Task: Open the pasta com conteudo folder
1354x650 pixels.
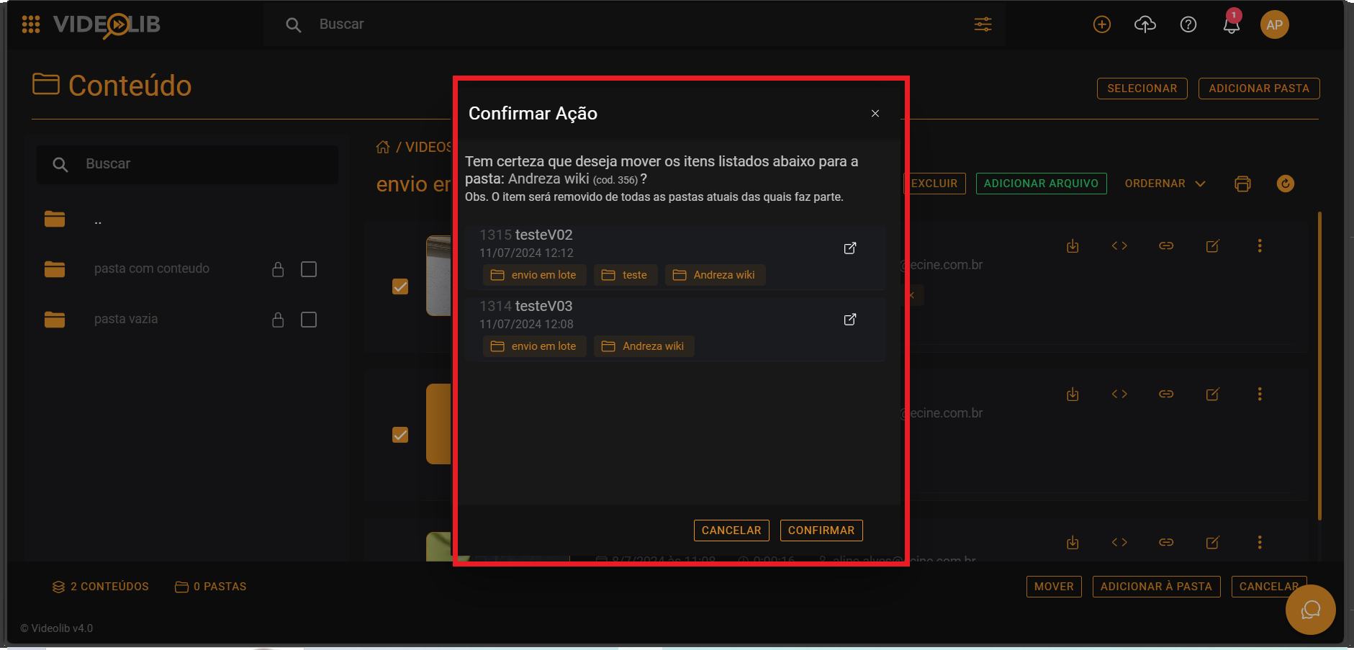Action: coord(151,268)
